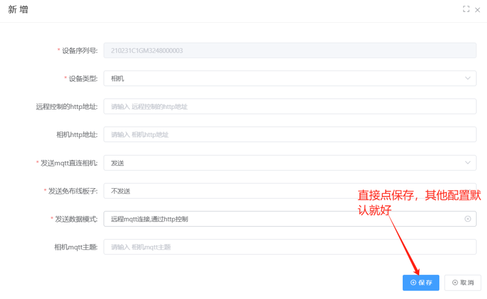
Task: Click the 保存 button
Action: [421, 283]
